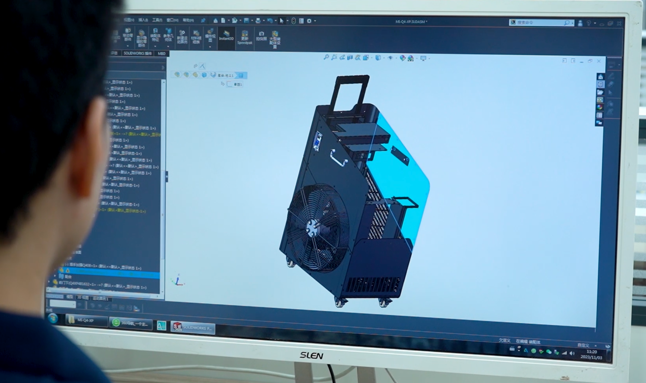This screenshot has height=383, width=646.
Task: Open View Palette in task pane
Action: pos(600,100)
